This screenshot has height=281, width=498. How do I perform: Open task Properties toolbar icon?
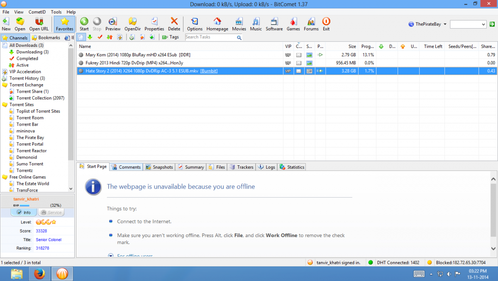(154, 24)
